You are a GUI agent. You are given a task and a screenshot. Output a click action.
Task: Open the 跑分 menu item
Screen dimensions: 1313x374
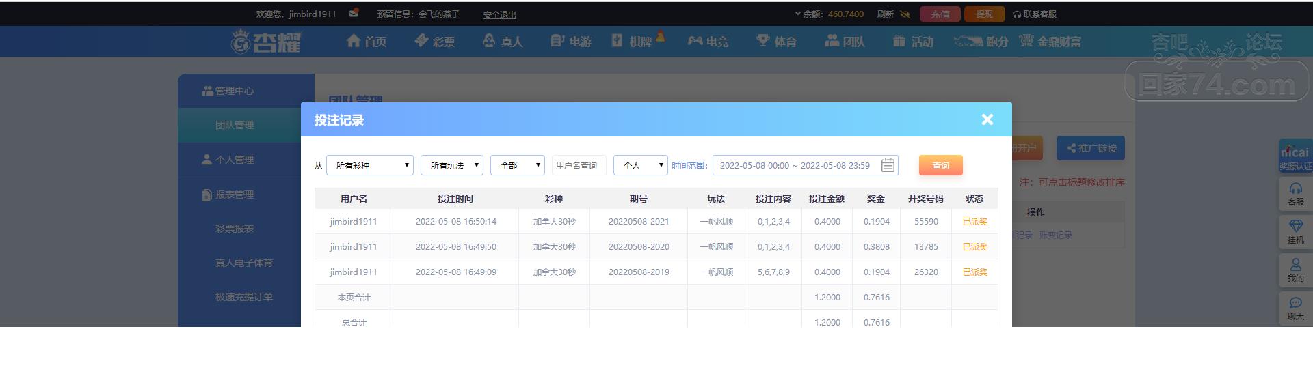pos(981,42)
